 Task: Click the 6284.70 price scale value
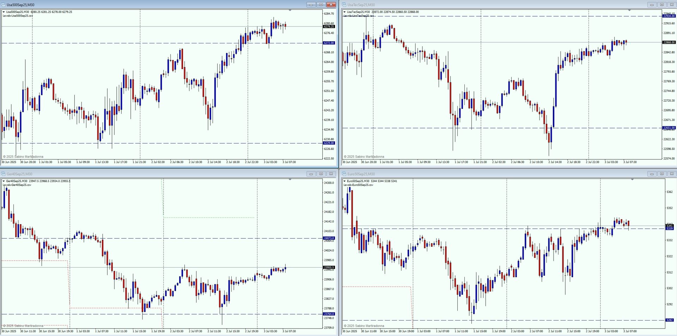tap(329, 14)
